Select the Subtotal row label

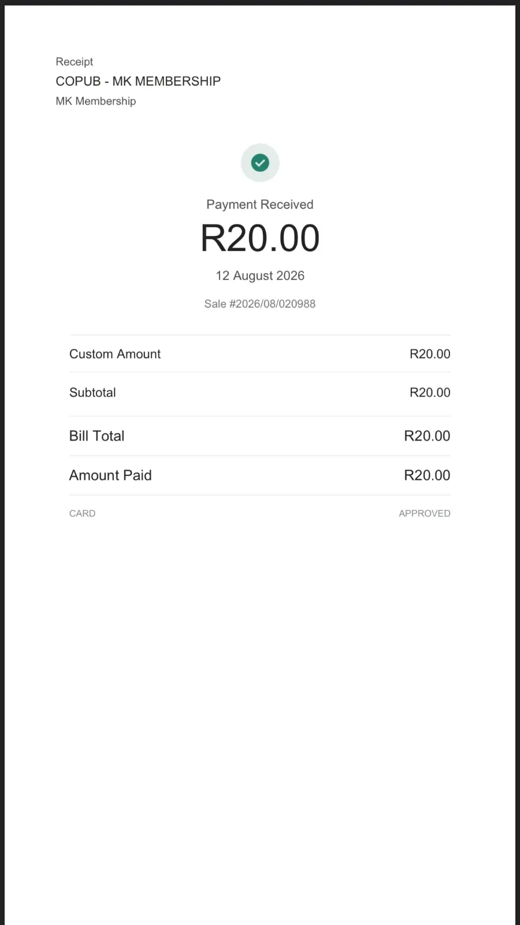click(x=92, y=393)
